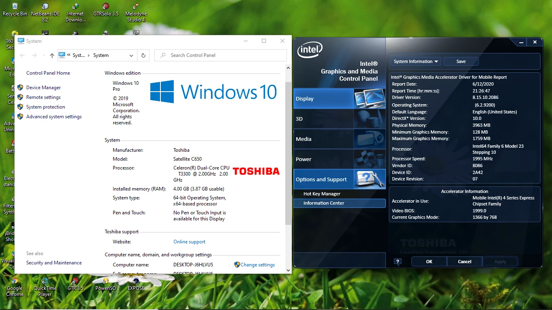
Task: Open Google Chrome desktop shortcut
Action: click(15, 287)
